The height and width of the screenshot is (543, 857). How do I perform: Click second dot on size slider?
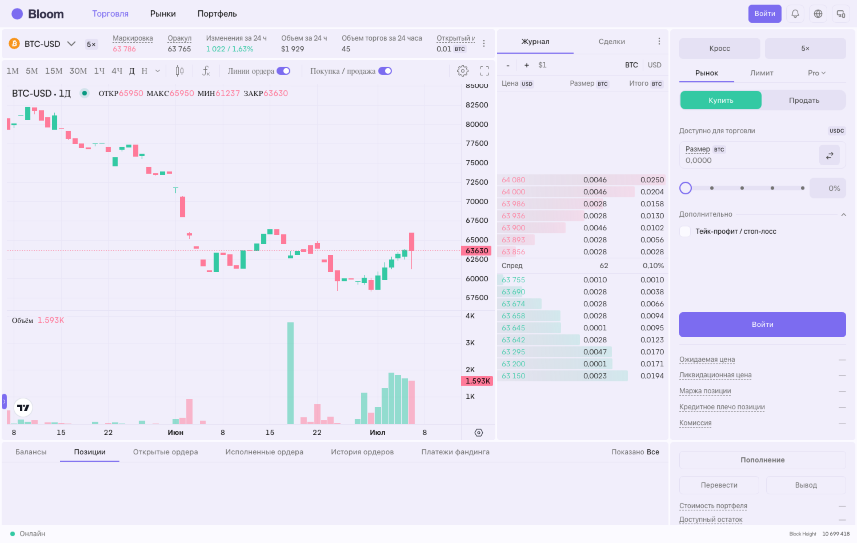742,188
